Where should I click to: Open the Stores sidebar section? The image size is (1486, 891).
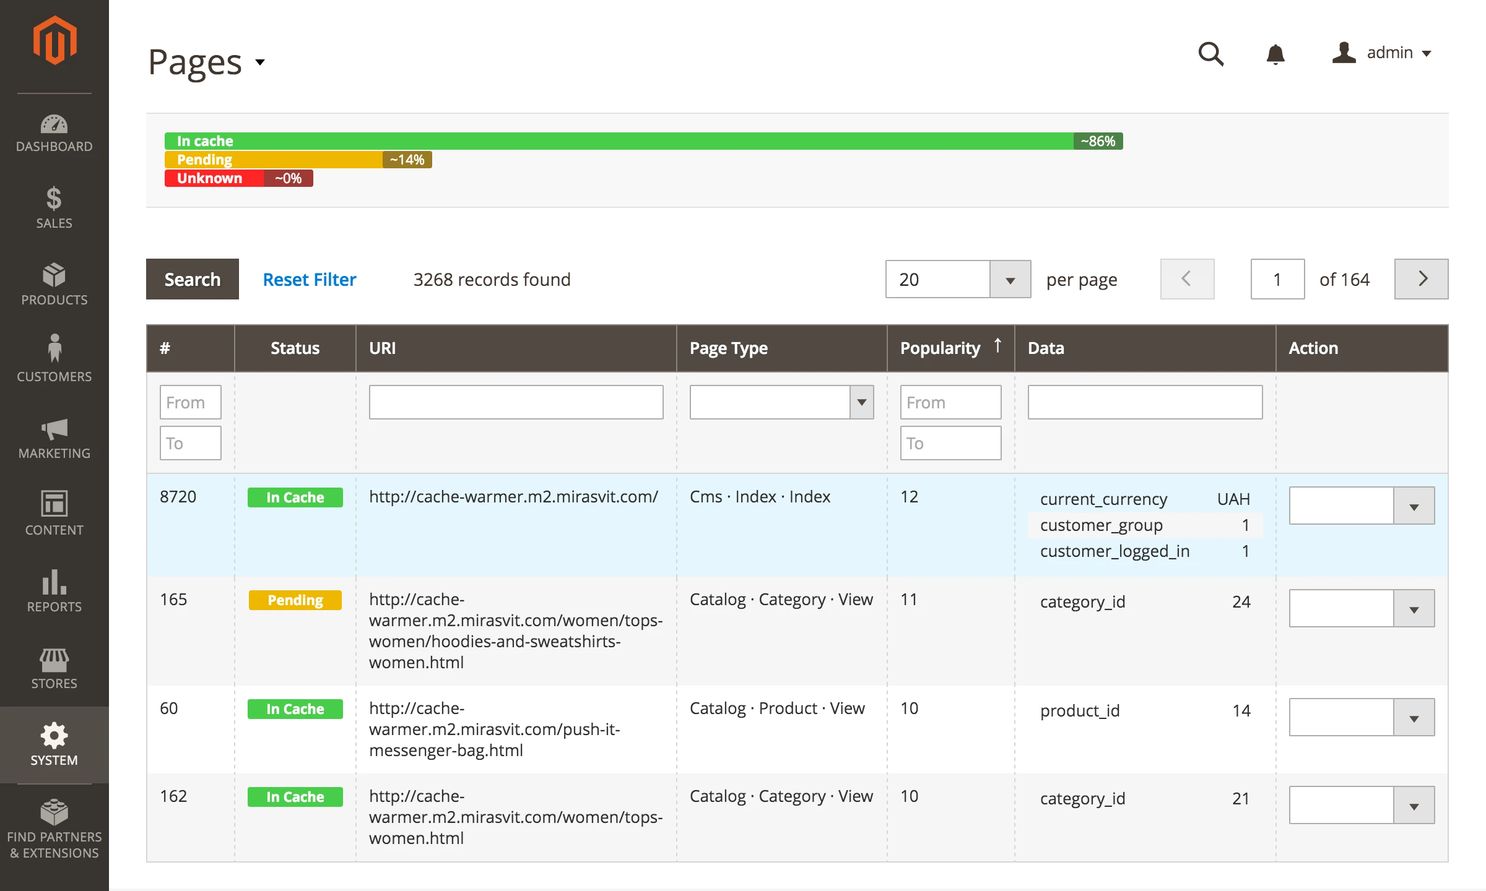coord(54,667)
